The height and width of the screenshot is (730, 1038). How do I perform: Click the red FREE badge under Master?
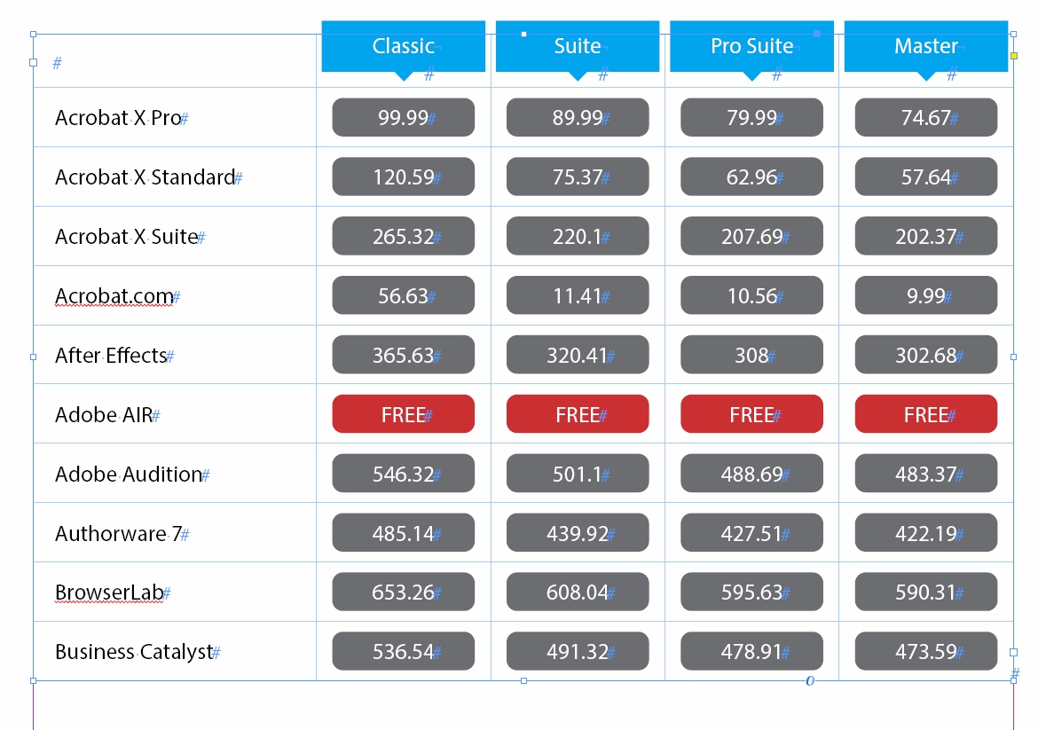pyautogui.click(x=925, y=414)
